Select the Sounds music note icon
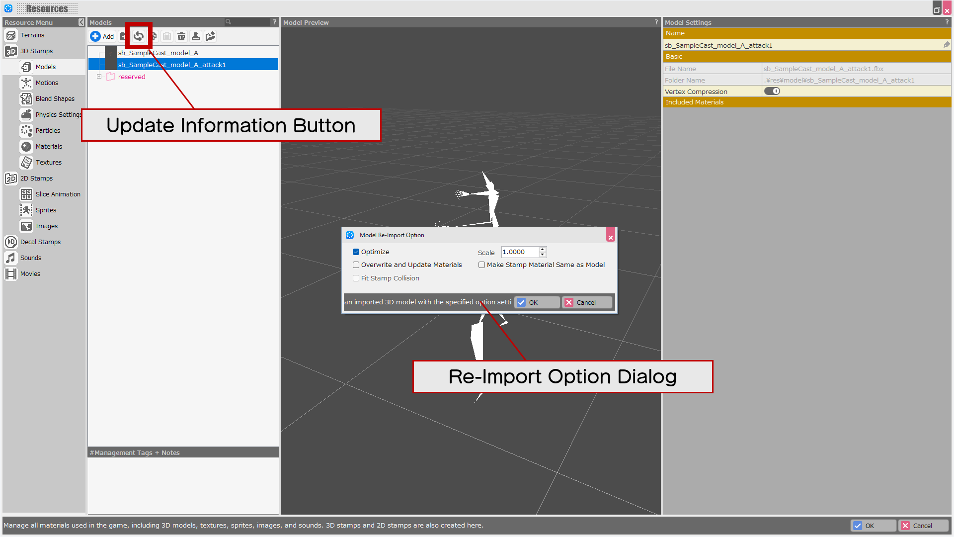This screenshot has height=537, width=954. [11, 258]
